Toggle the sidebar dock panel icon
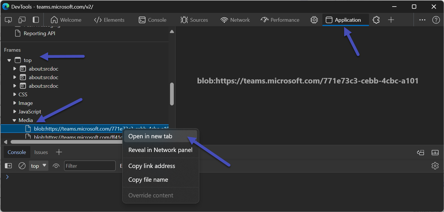 36,20
